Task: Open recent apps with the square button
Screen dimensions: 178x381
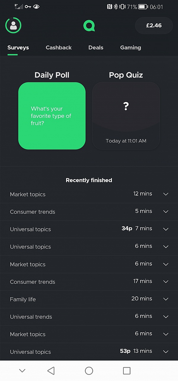Action: click(x=127, y=370)
